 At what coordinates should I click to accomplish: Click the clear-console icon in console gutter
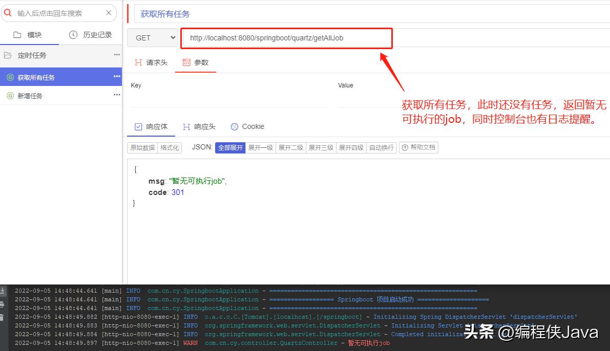click(3, 318)
